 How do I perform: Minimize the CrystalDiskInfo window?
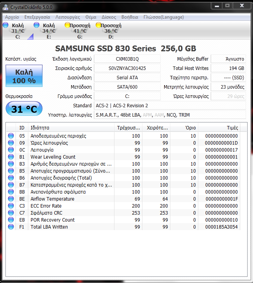[x=217, y=6]
